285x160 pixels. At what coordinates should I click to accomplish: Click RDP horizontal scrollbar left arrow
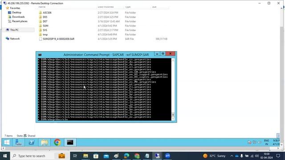3,148
